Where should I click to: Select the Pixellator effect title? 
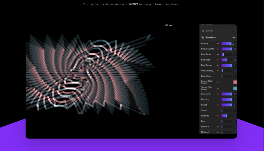[211, 38]
